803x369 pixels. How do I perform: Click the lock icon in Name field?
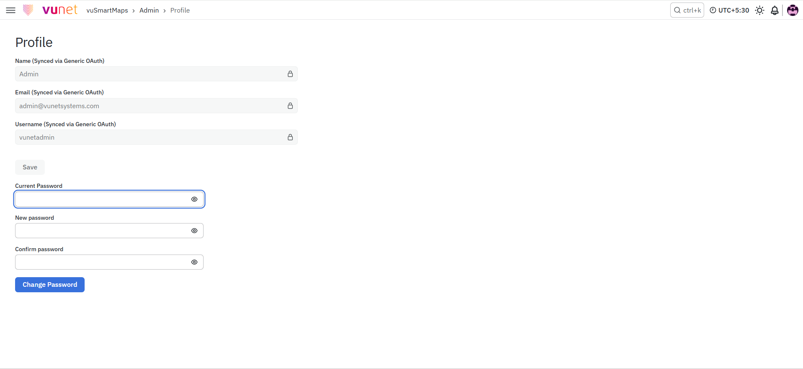click(290, 74)
